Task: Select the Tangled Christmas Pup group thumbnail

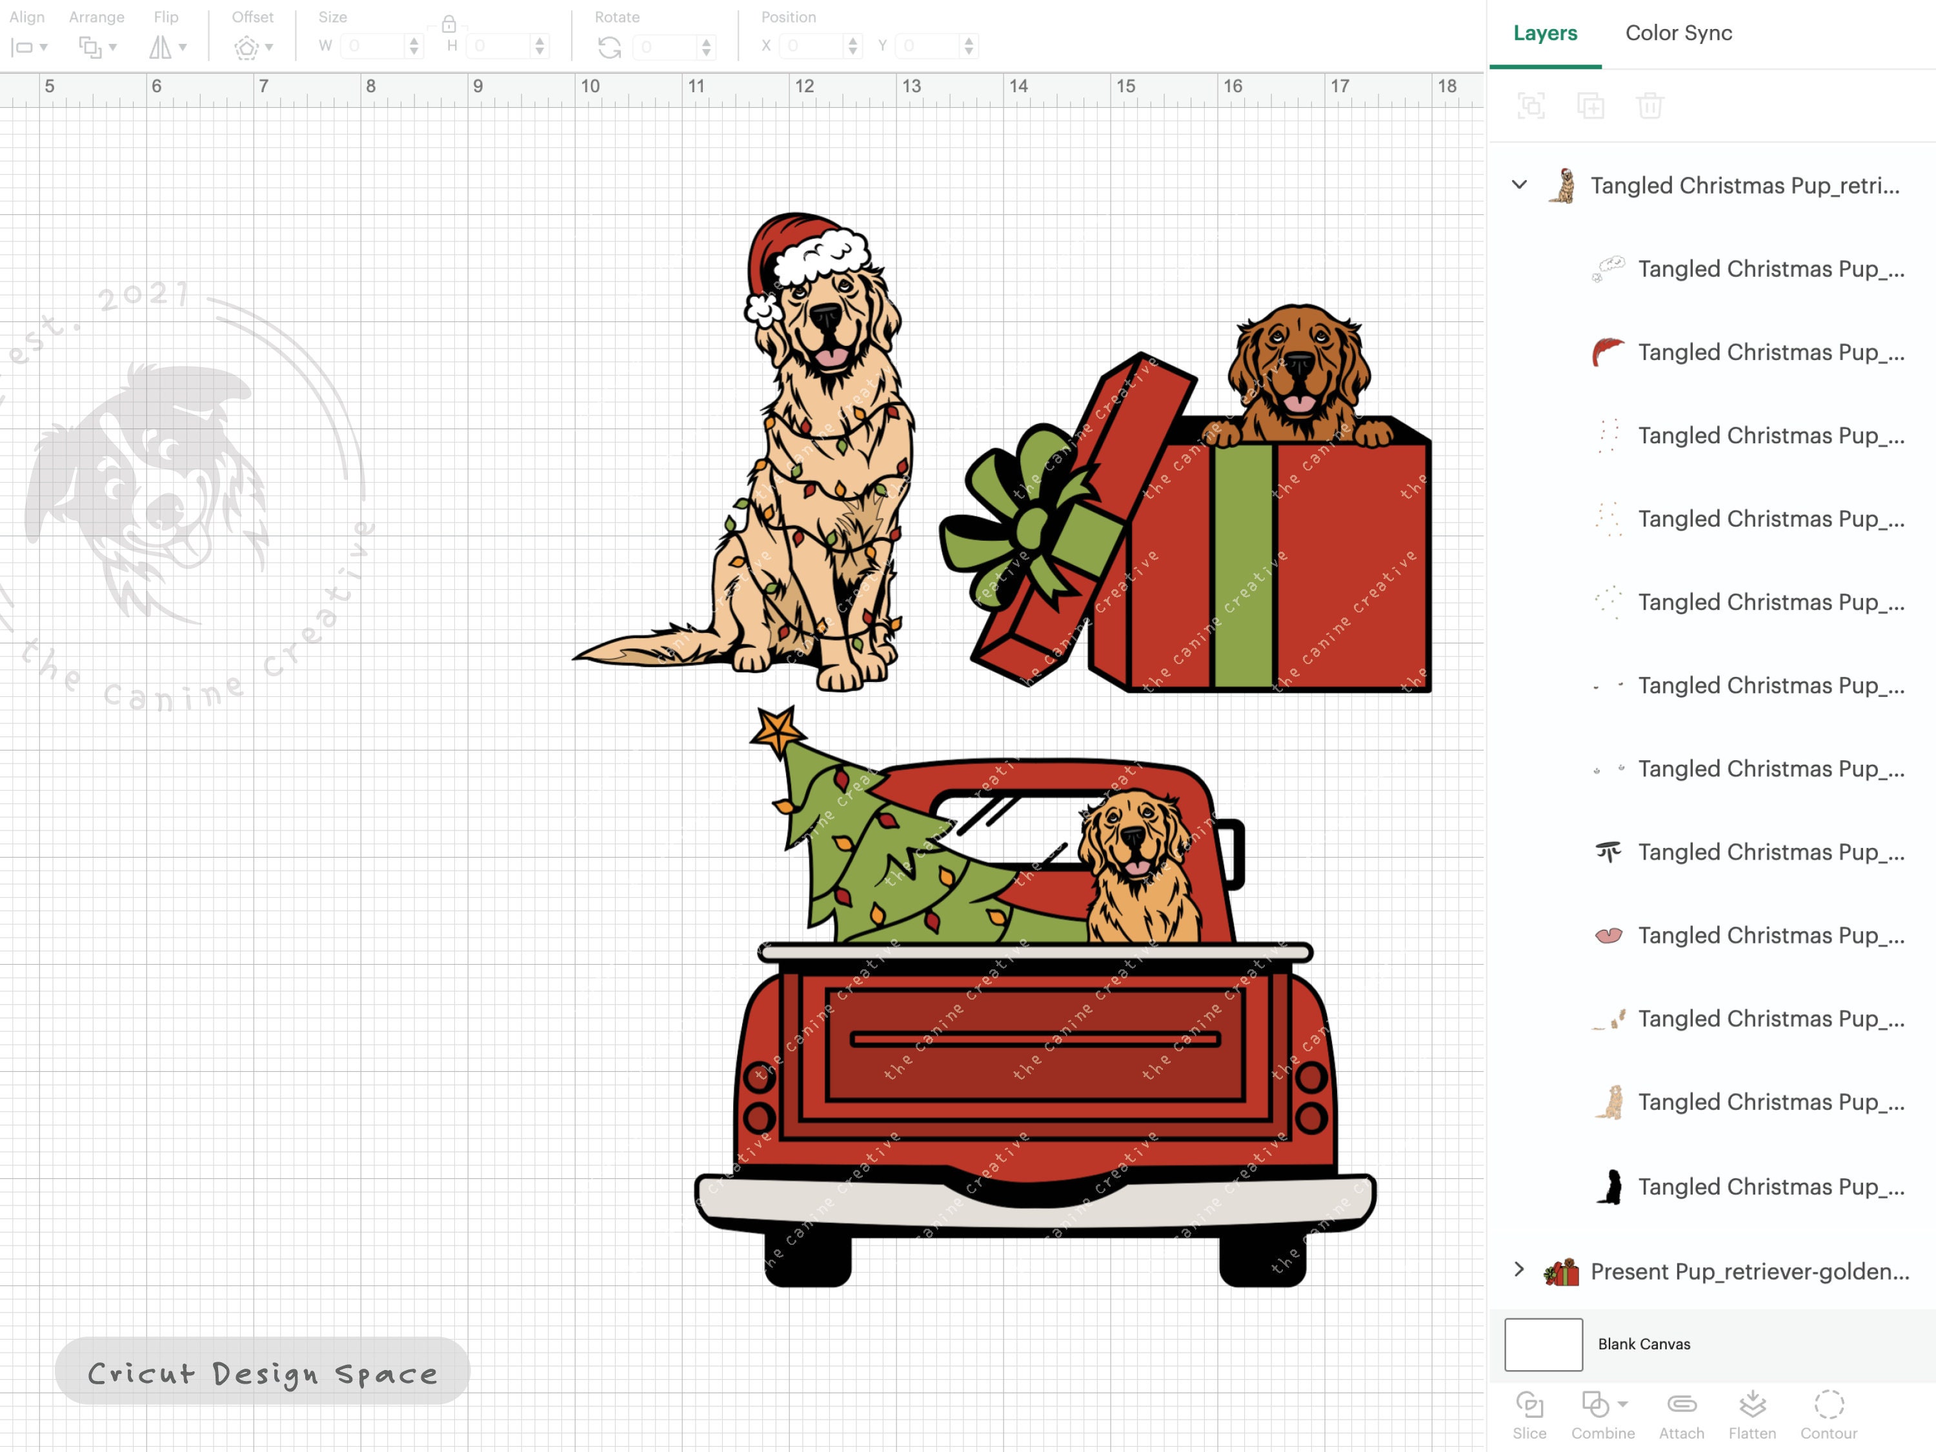Action: point(1562,186)
